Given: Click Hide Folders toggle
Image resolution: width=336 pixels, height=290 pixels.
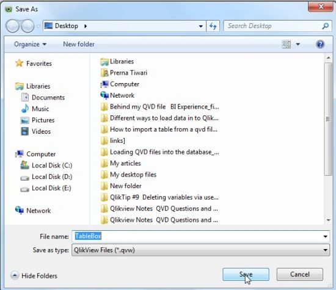Looking at the screenshot, I should point(34,275).
